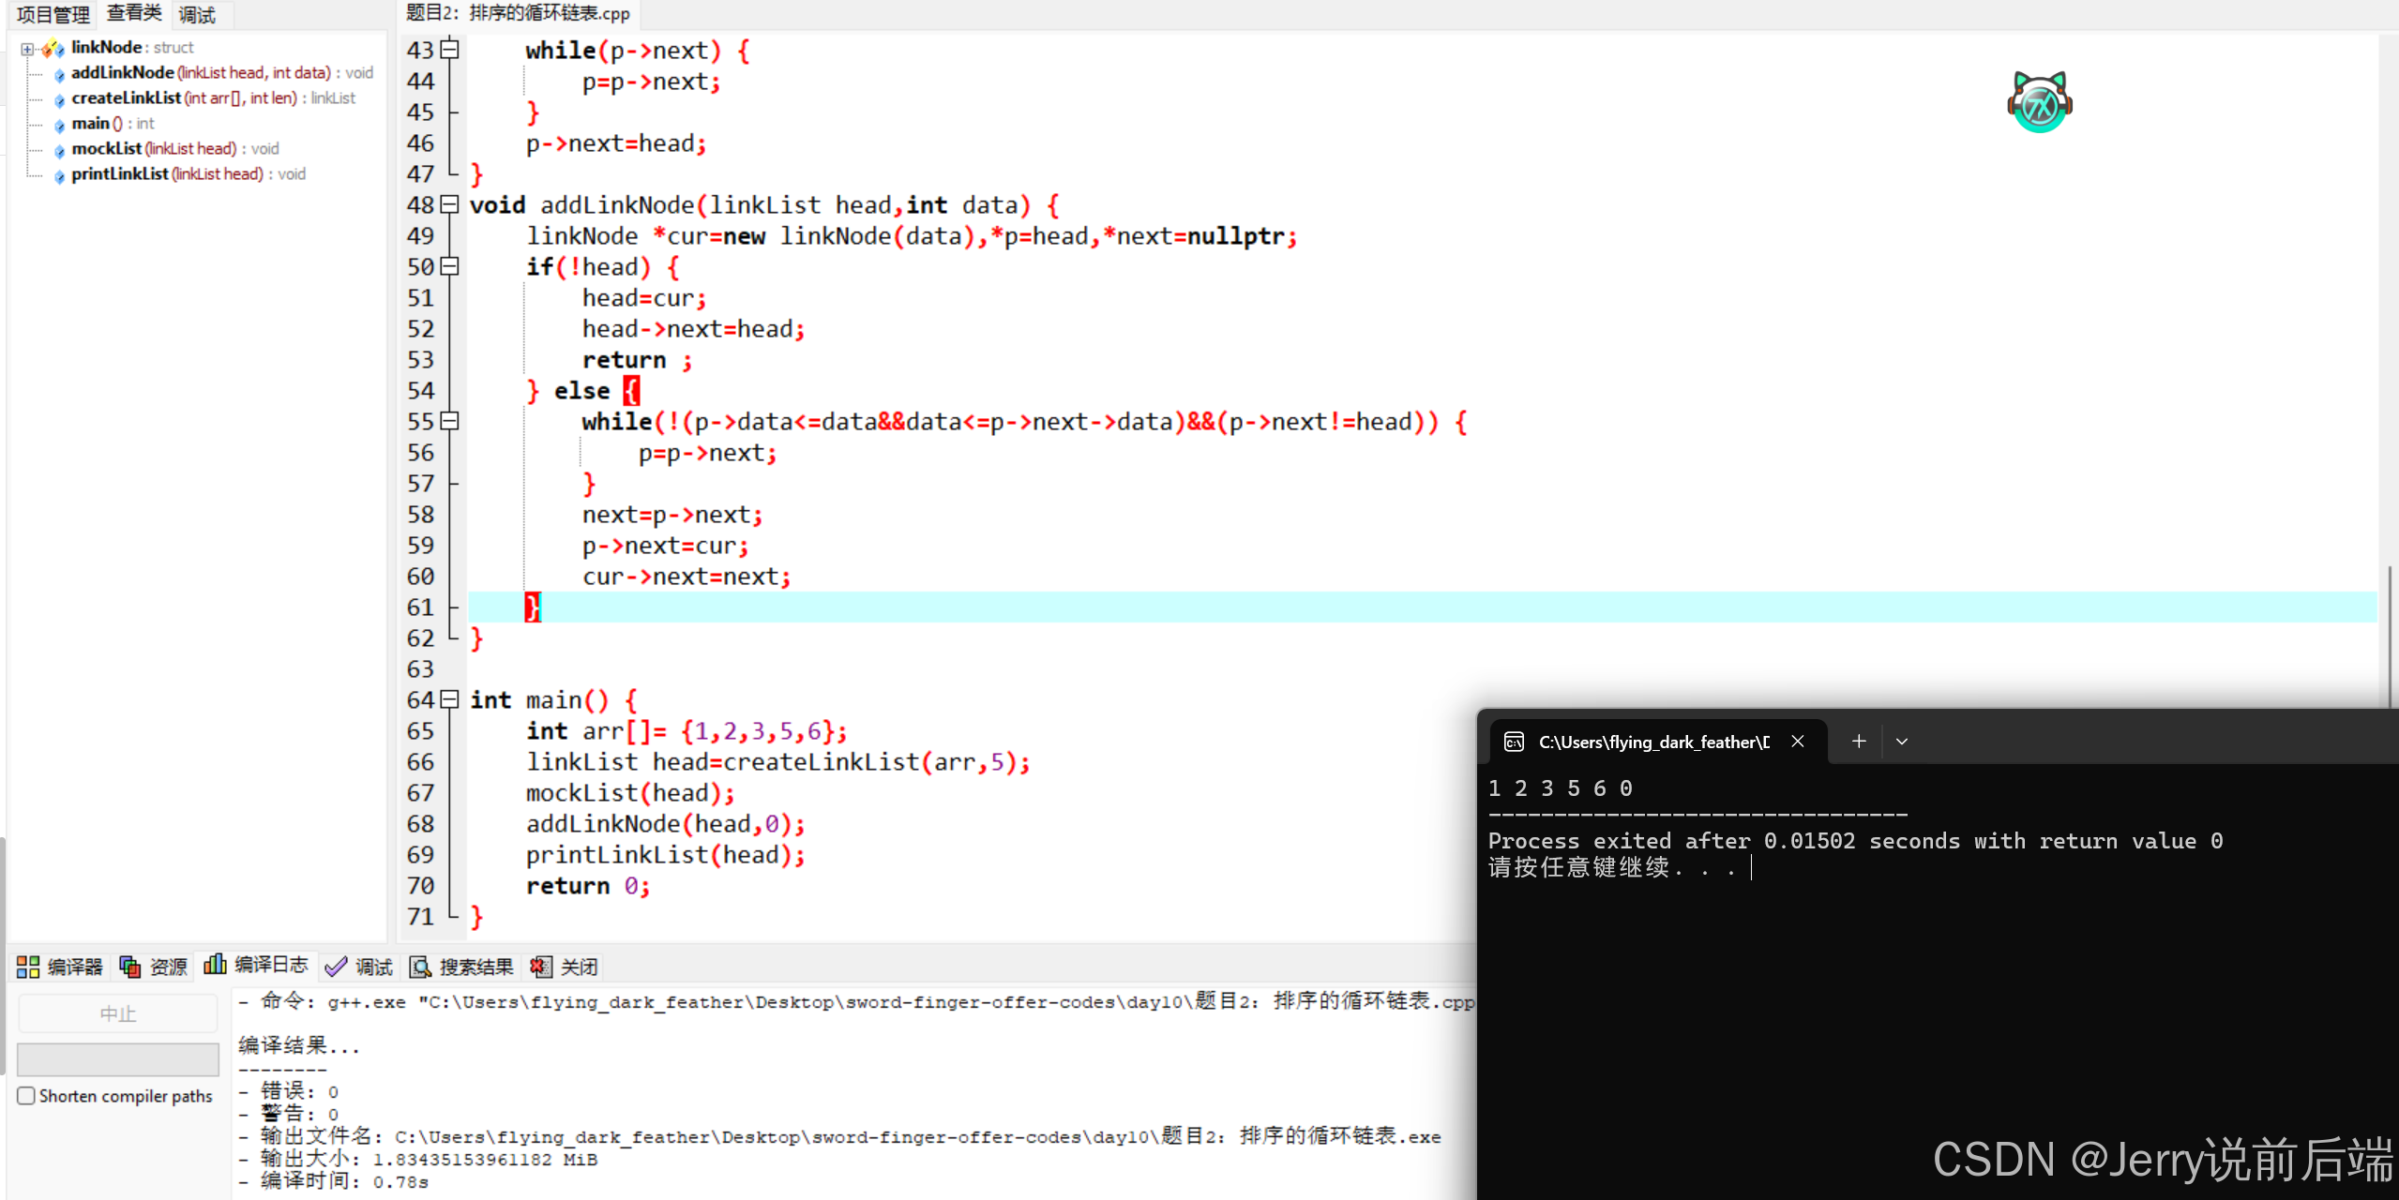The image size is (2399, 1200).
Task: Open the terminal new tab dropdown chevron
Action: point(1902,742)
